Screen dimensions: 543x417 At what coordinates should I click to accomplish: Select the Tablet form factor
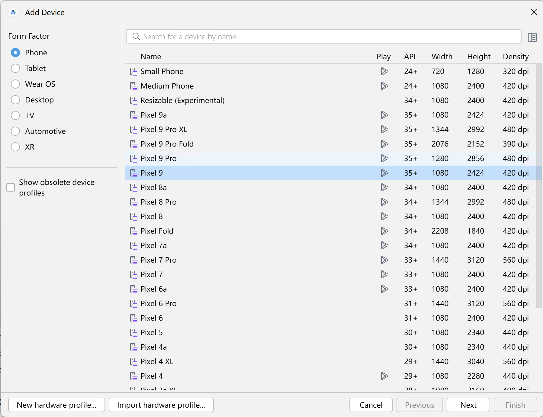(x=15, y=68)
